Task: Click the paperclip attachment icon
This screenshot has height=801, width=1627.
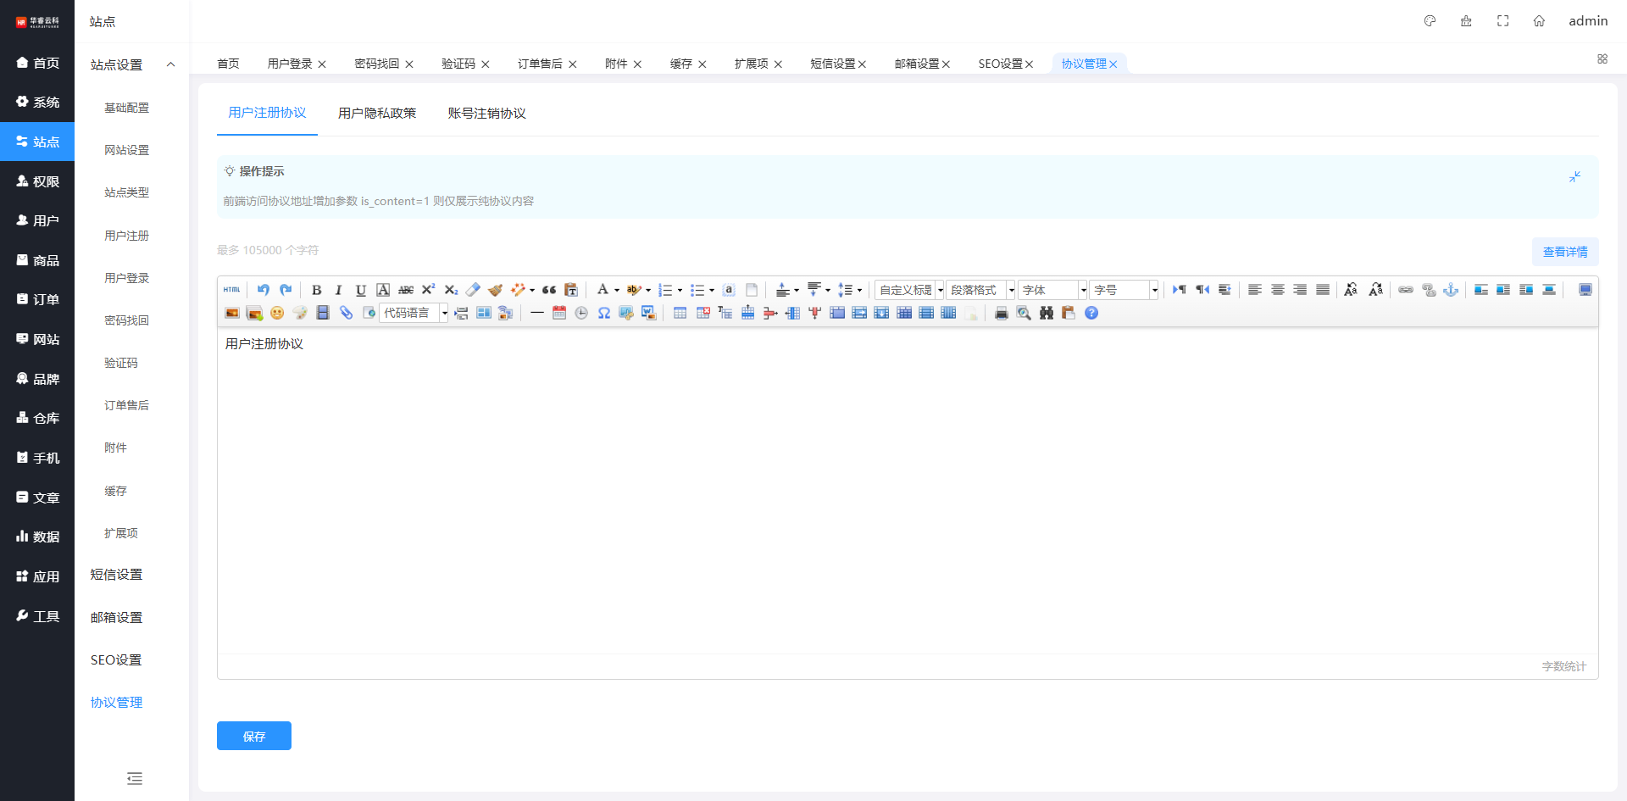Action: [x=346, y=313]
